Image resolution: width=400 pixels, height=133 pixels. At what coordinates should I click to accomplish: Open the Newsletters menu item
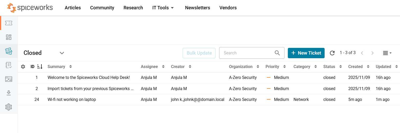pyautogui.click(x=198, y=8)
